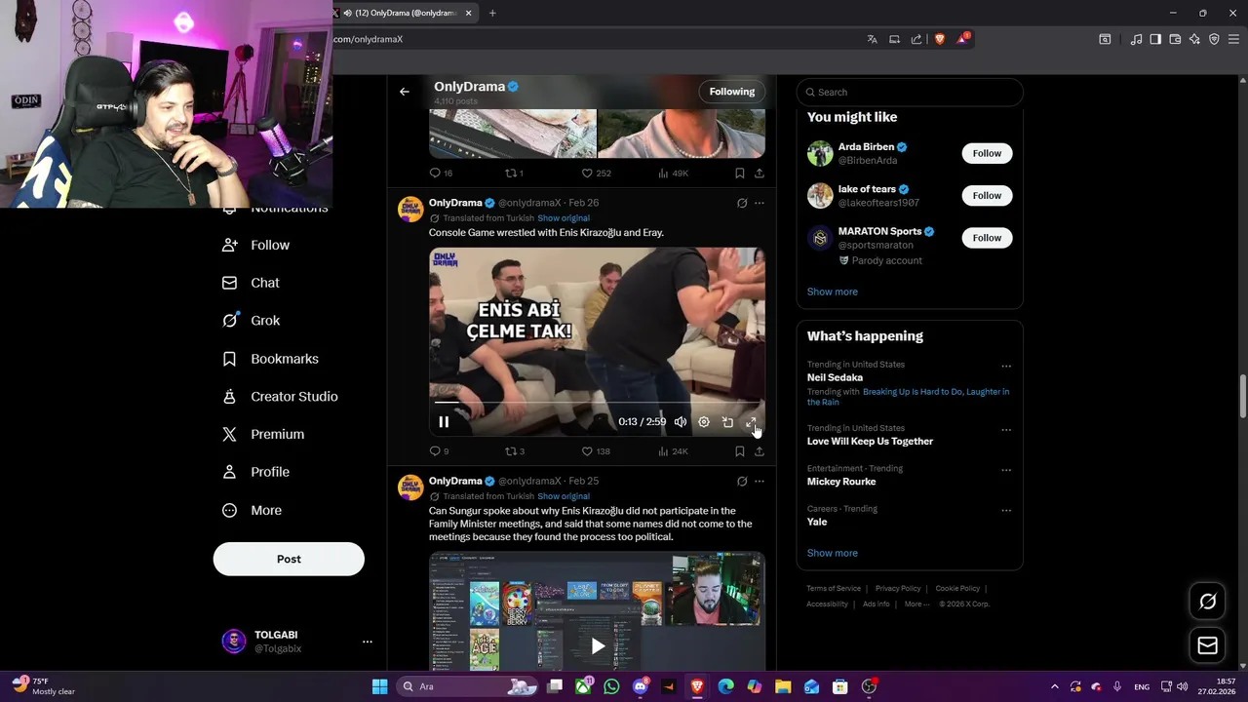Image resolution: width=1248 pixels, height=702 pixels.
Task: Mute the video with the speaker icon
Action: click(681, 422)
